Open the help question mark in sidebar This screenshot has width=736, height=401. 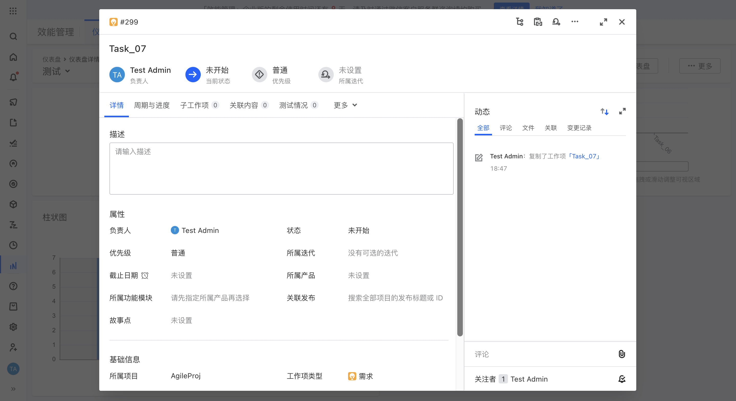click(x=13, y=286)
